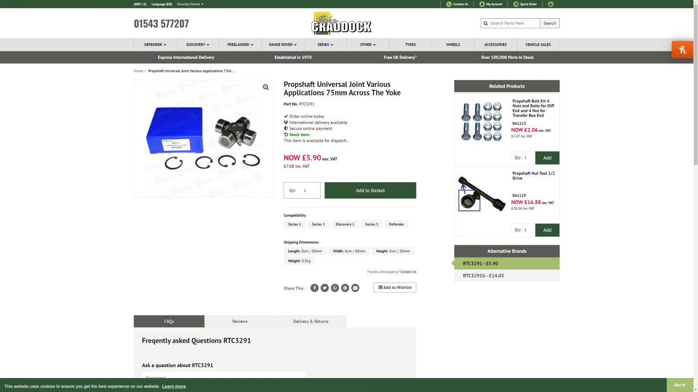Share the product via WhatsApp icon
Screen dimensions: 698x392
click(335, 288)
